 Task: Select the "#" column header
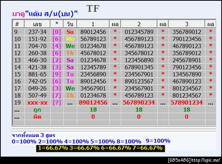pos(17,24)
